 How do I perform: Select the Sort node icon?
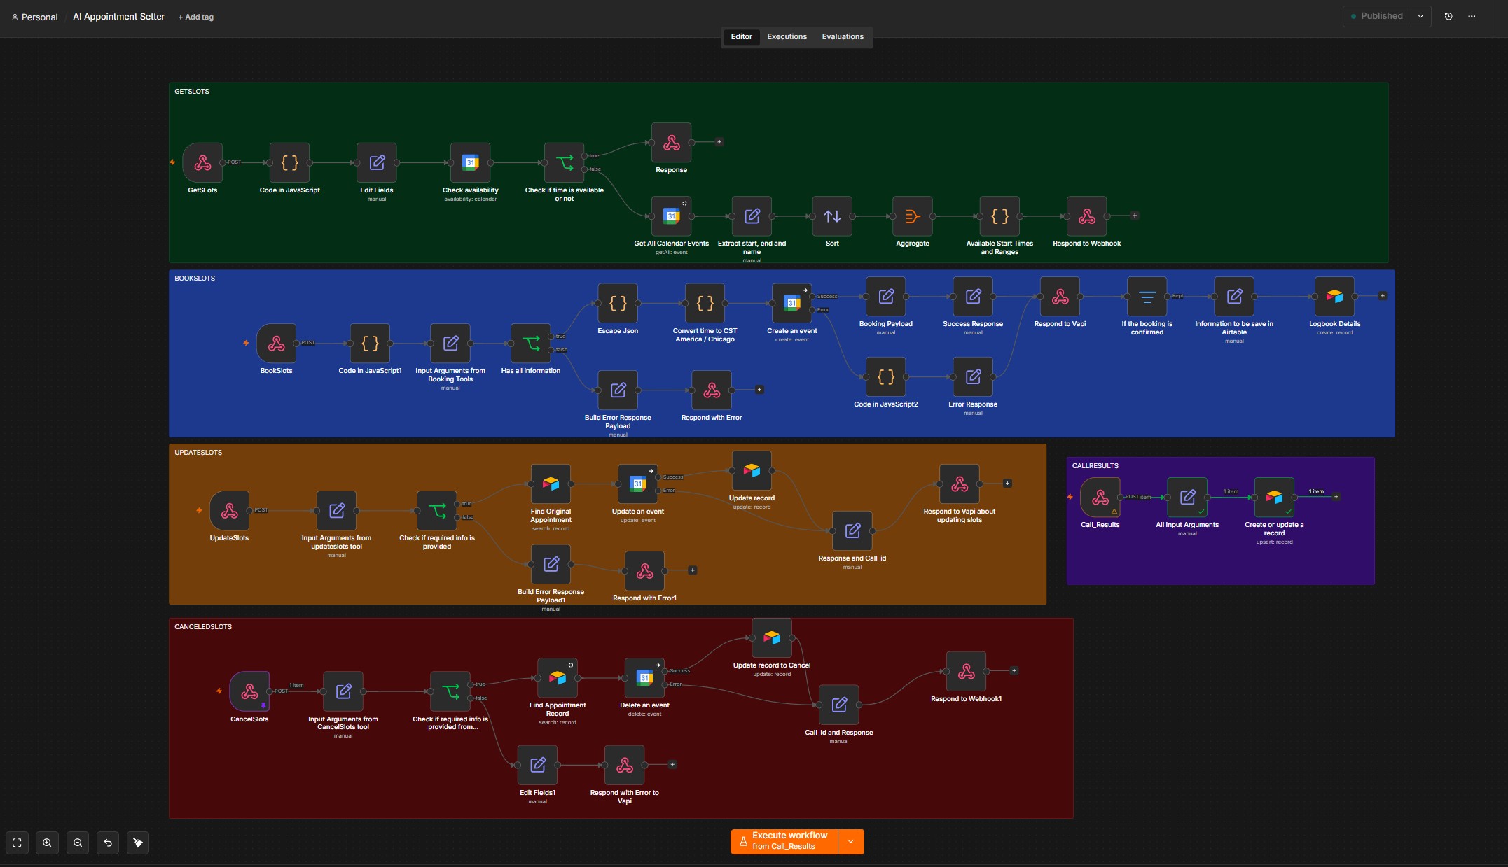click(x=832, y=216)
